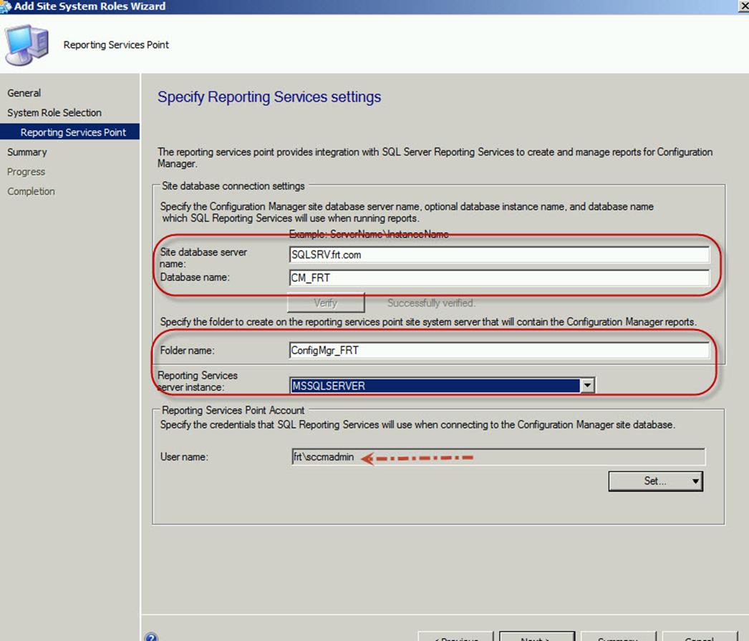Click the Reporting Services Point computer icon

pos(26,45)
